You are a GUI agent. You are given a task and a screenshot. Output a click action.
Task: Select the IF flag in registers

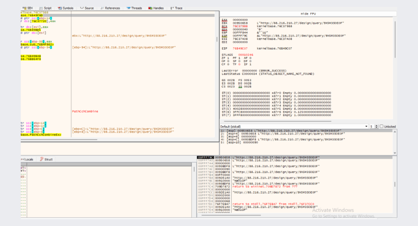click(247, 64)
